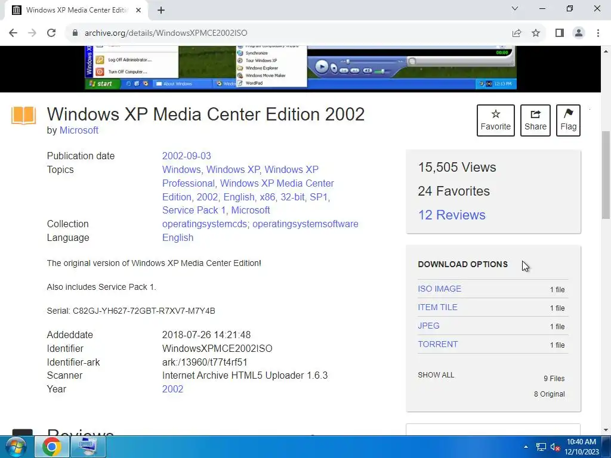Click the Year 2002 link

(172, 389)
